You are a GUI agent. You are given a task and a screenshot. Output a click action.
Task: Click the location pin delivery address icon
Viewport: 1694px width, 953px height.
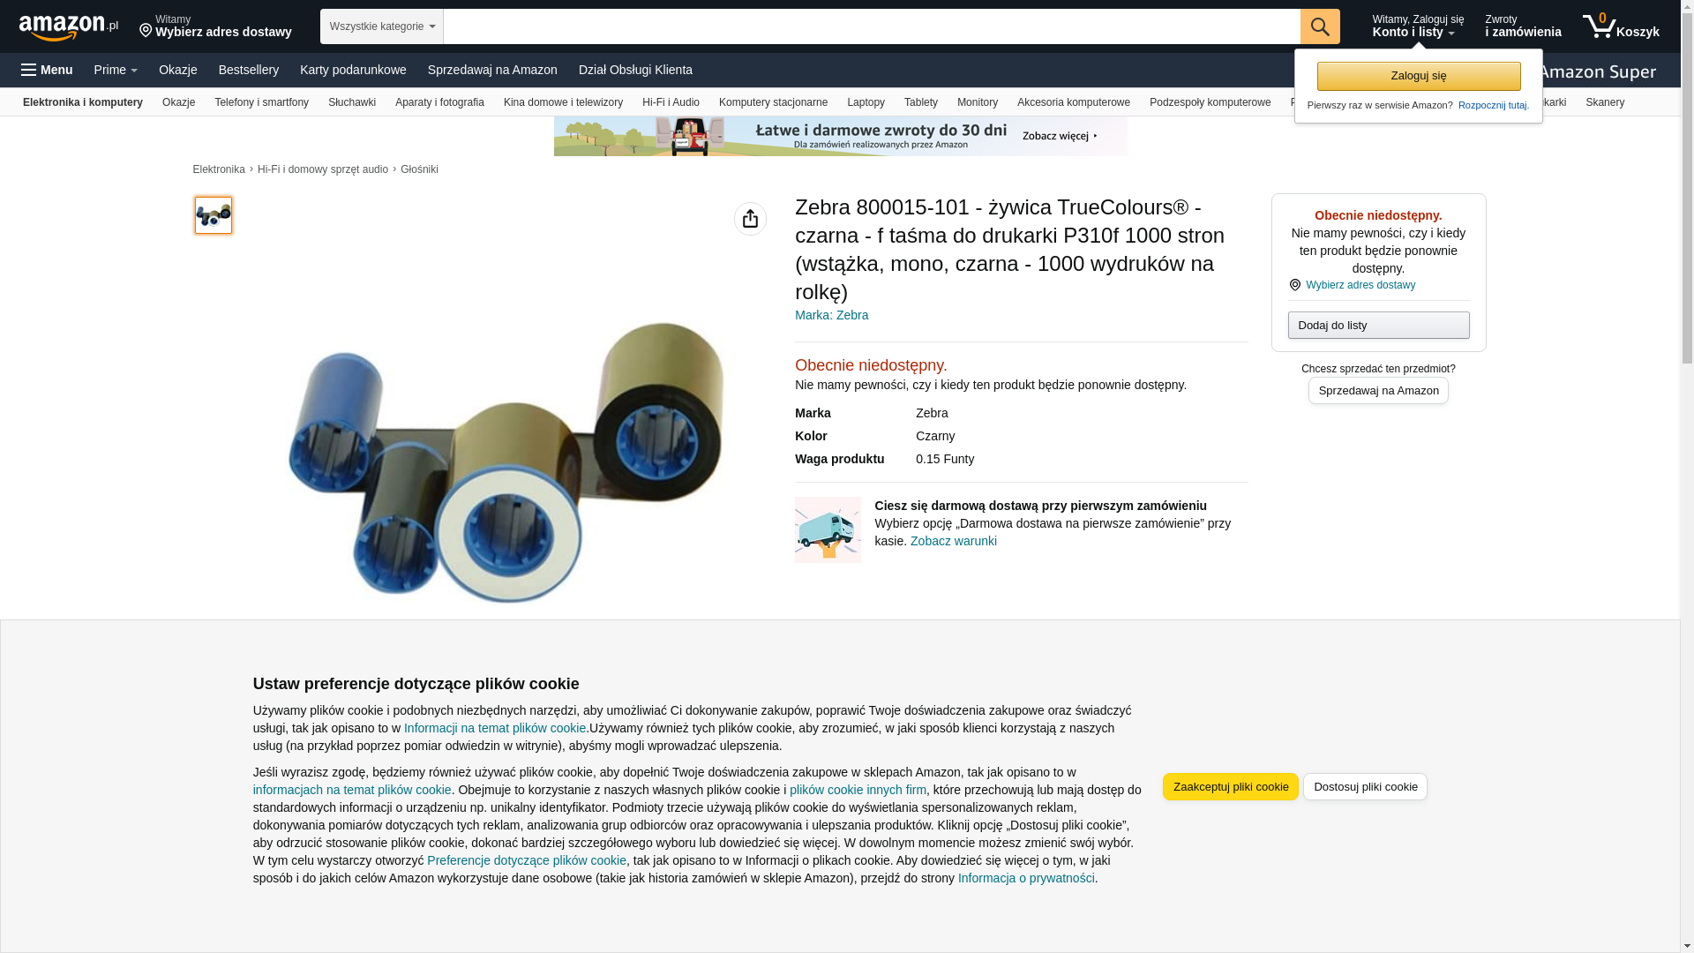tap(146, 31)
